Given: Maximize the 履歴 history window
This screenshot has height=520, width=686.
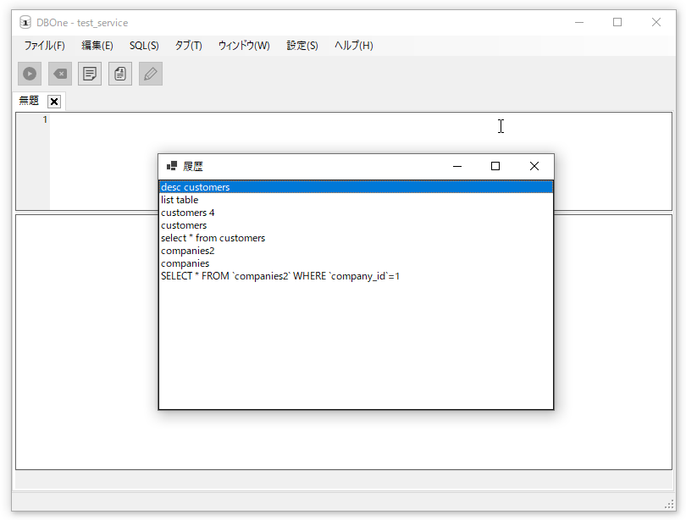Looking at the screenshot, I should [x=495, y=167].
